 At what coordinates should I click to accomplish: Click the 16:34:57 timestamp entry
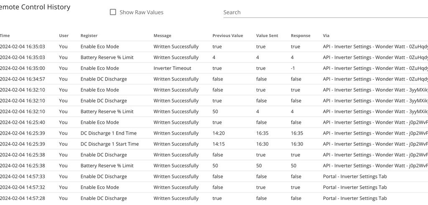pos(23,79)
